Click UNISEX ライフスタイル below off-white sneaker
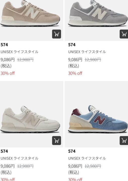 tap(19, 158)
